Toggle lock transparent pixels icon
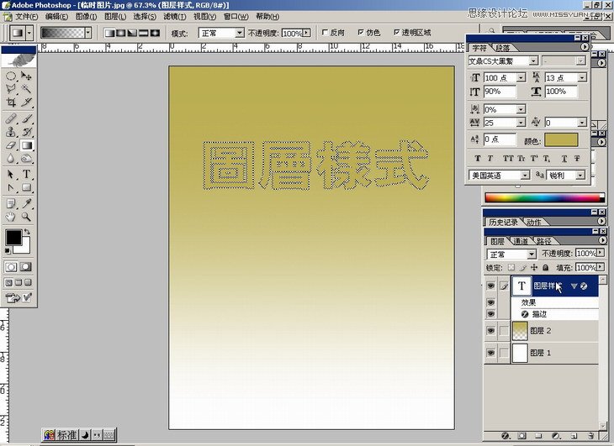614x446 pixels. point(511,267)
